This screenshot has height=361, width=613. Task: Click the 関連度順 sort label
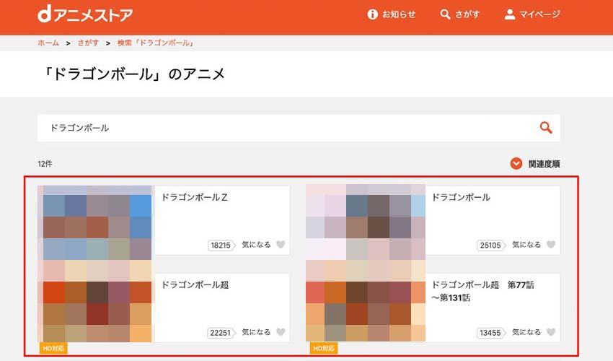tap(544, 164)
